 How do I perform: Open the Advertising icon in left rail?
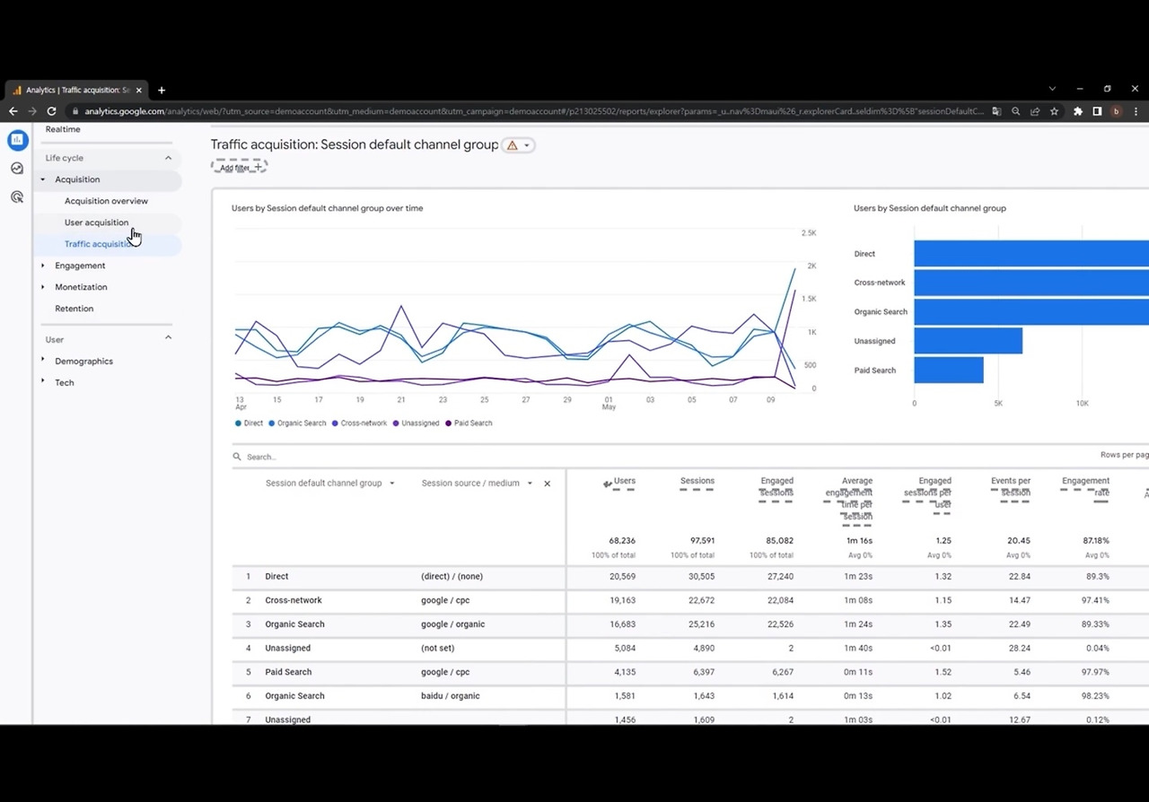[17, 197]
